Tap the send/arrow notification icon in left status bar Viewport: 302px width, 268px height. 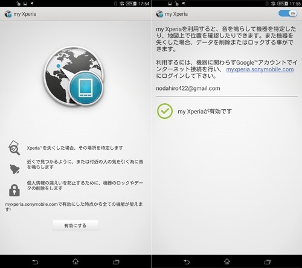point(32,4)
